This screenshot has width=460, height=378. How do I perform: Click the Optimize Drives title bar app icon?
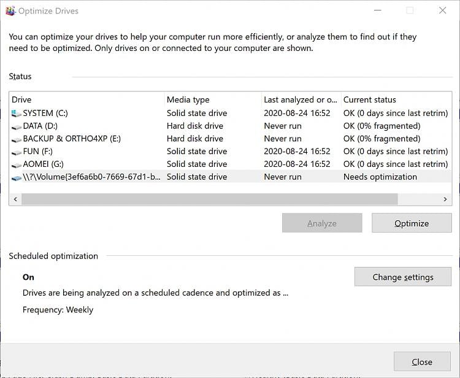click(10, 11)
